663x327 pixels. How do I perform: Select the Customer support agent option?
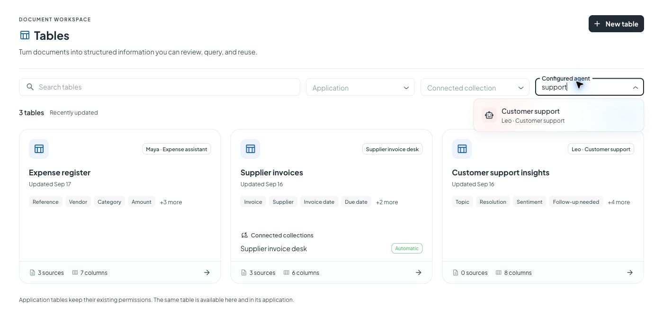(x=559, y=115)
